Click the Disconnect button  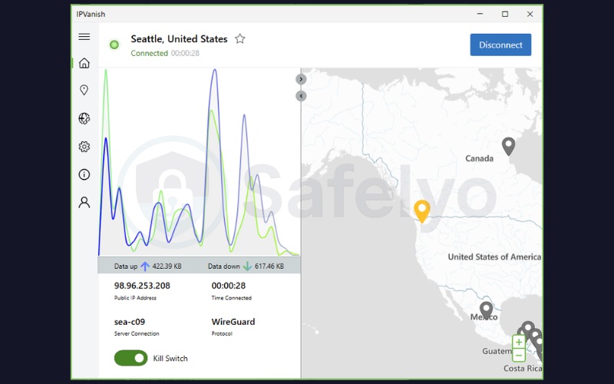point(500,45)
